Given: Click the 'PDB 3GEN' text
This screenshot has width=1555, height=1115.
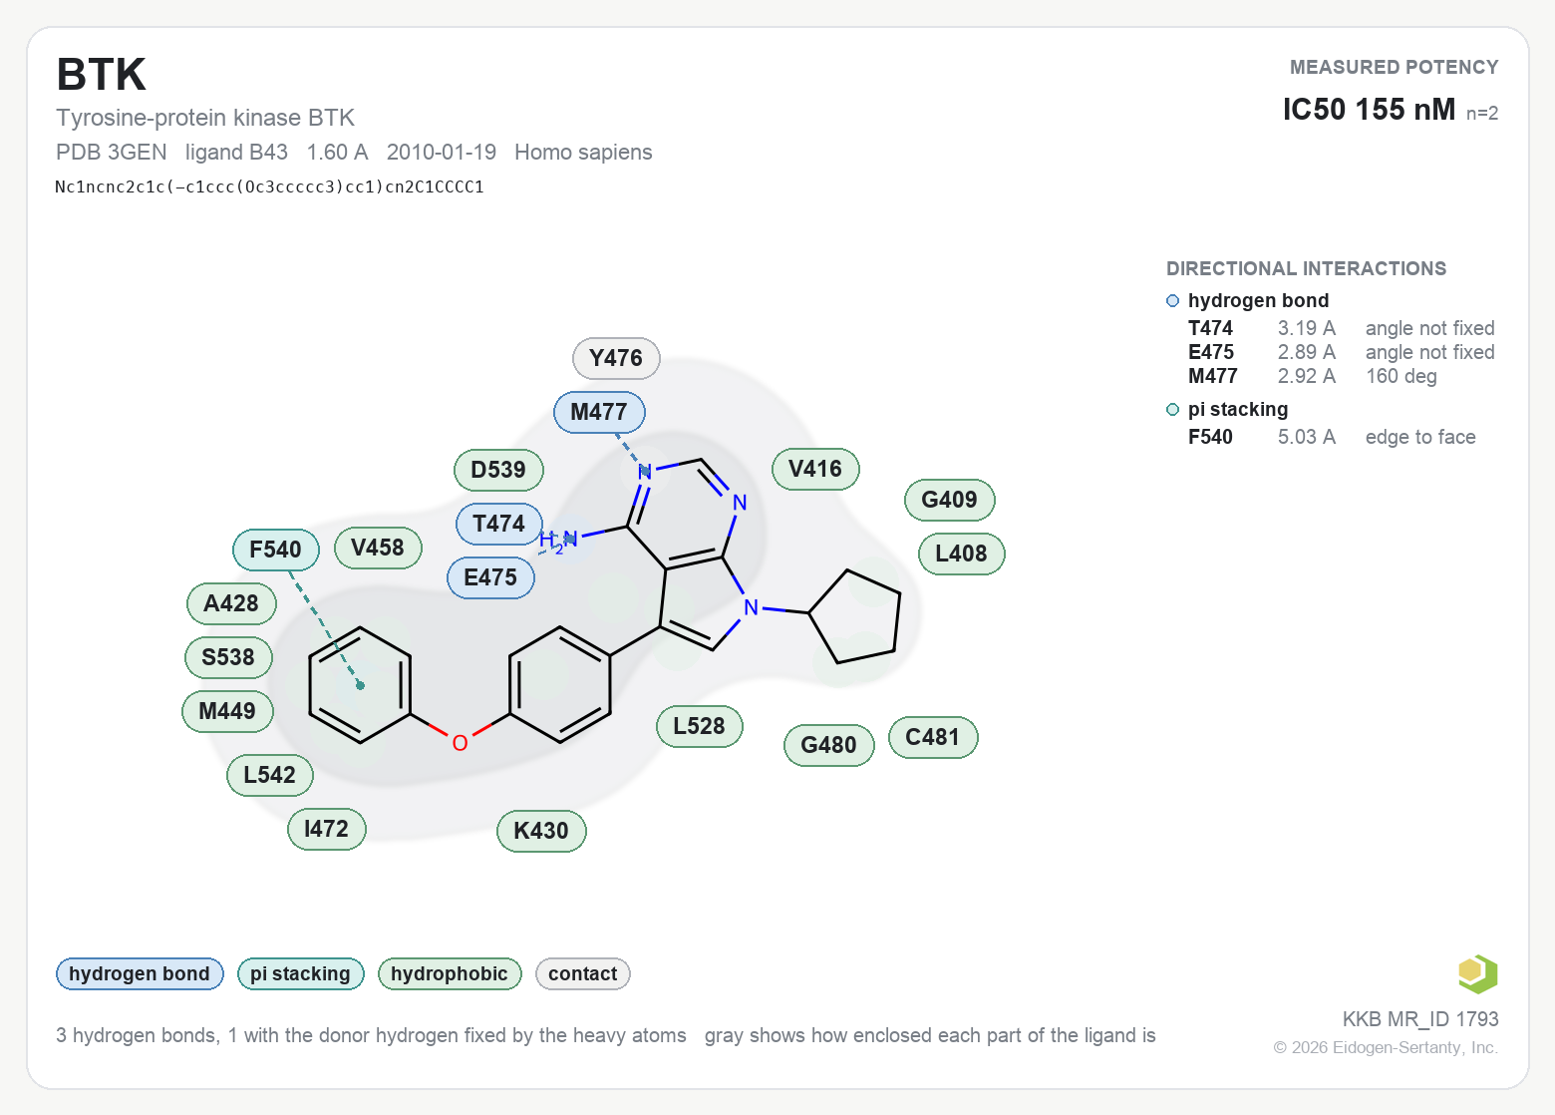Looking at the screenshot, I should (112, 153).
